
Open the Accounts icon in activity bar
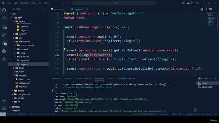[4, 100]
